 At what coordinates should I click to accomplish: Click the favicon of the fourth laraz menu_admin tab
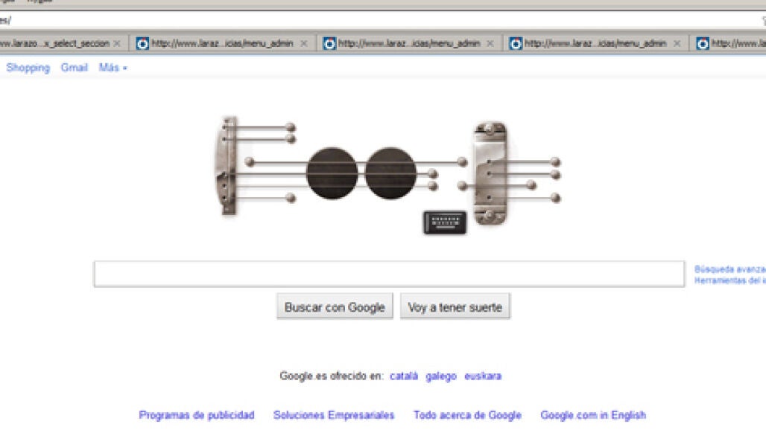[703, 43]
